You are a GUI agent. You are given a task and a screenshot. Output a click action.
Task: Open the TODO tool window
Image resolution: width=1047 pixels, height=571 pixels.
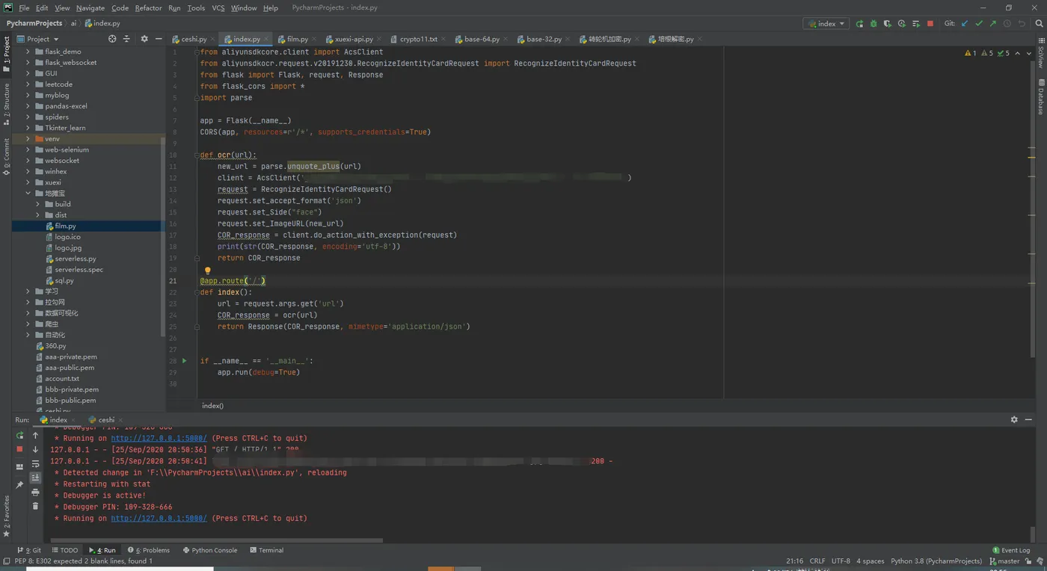pos(65,550)
